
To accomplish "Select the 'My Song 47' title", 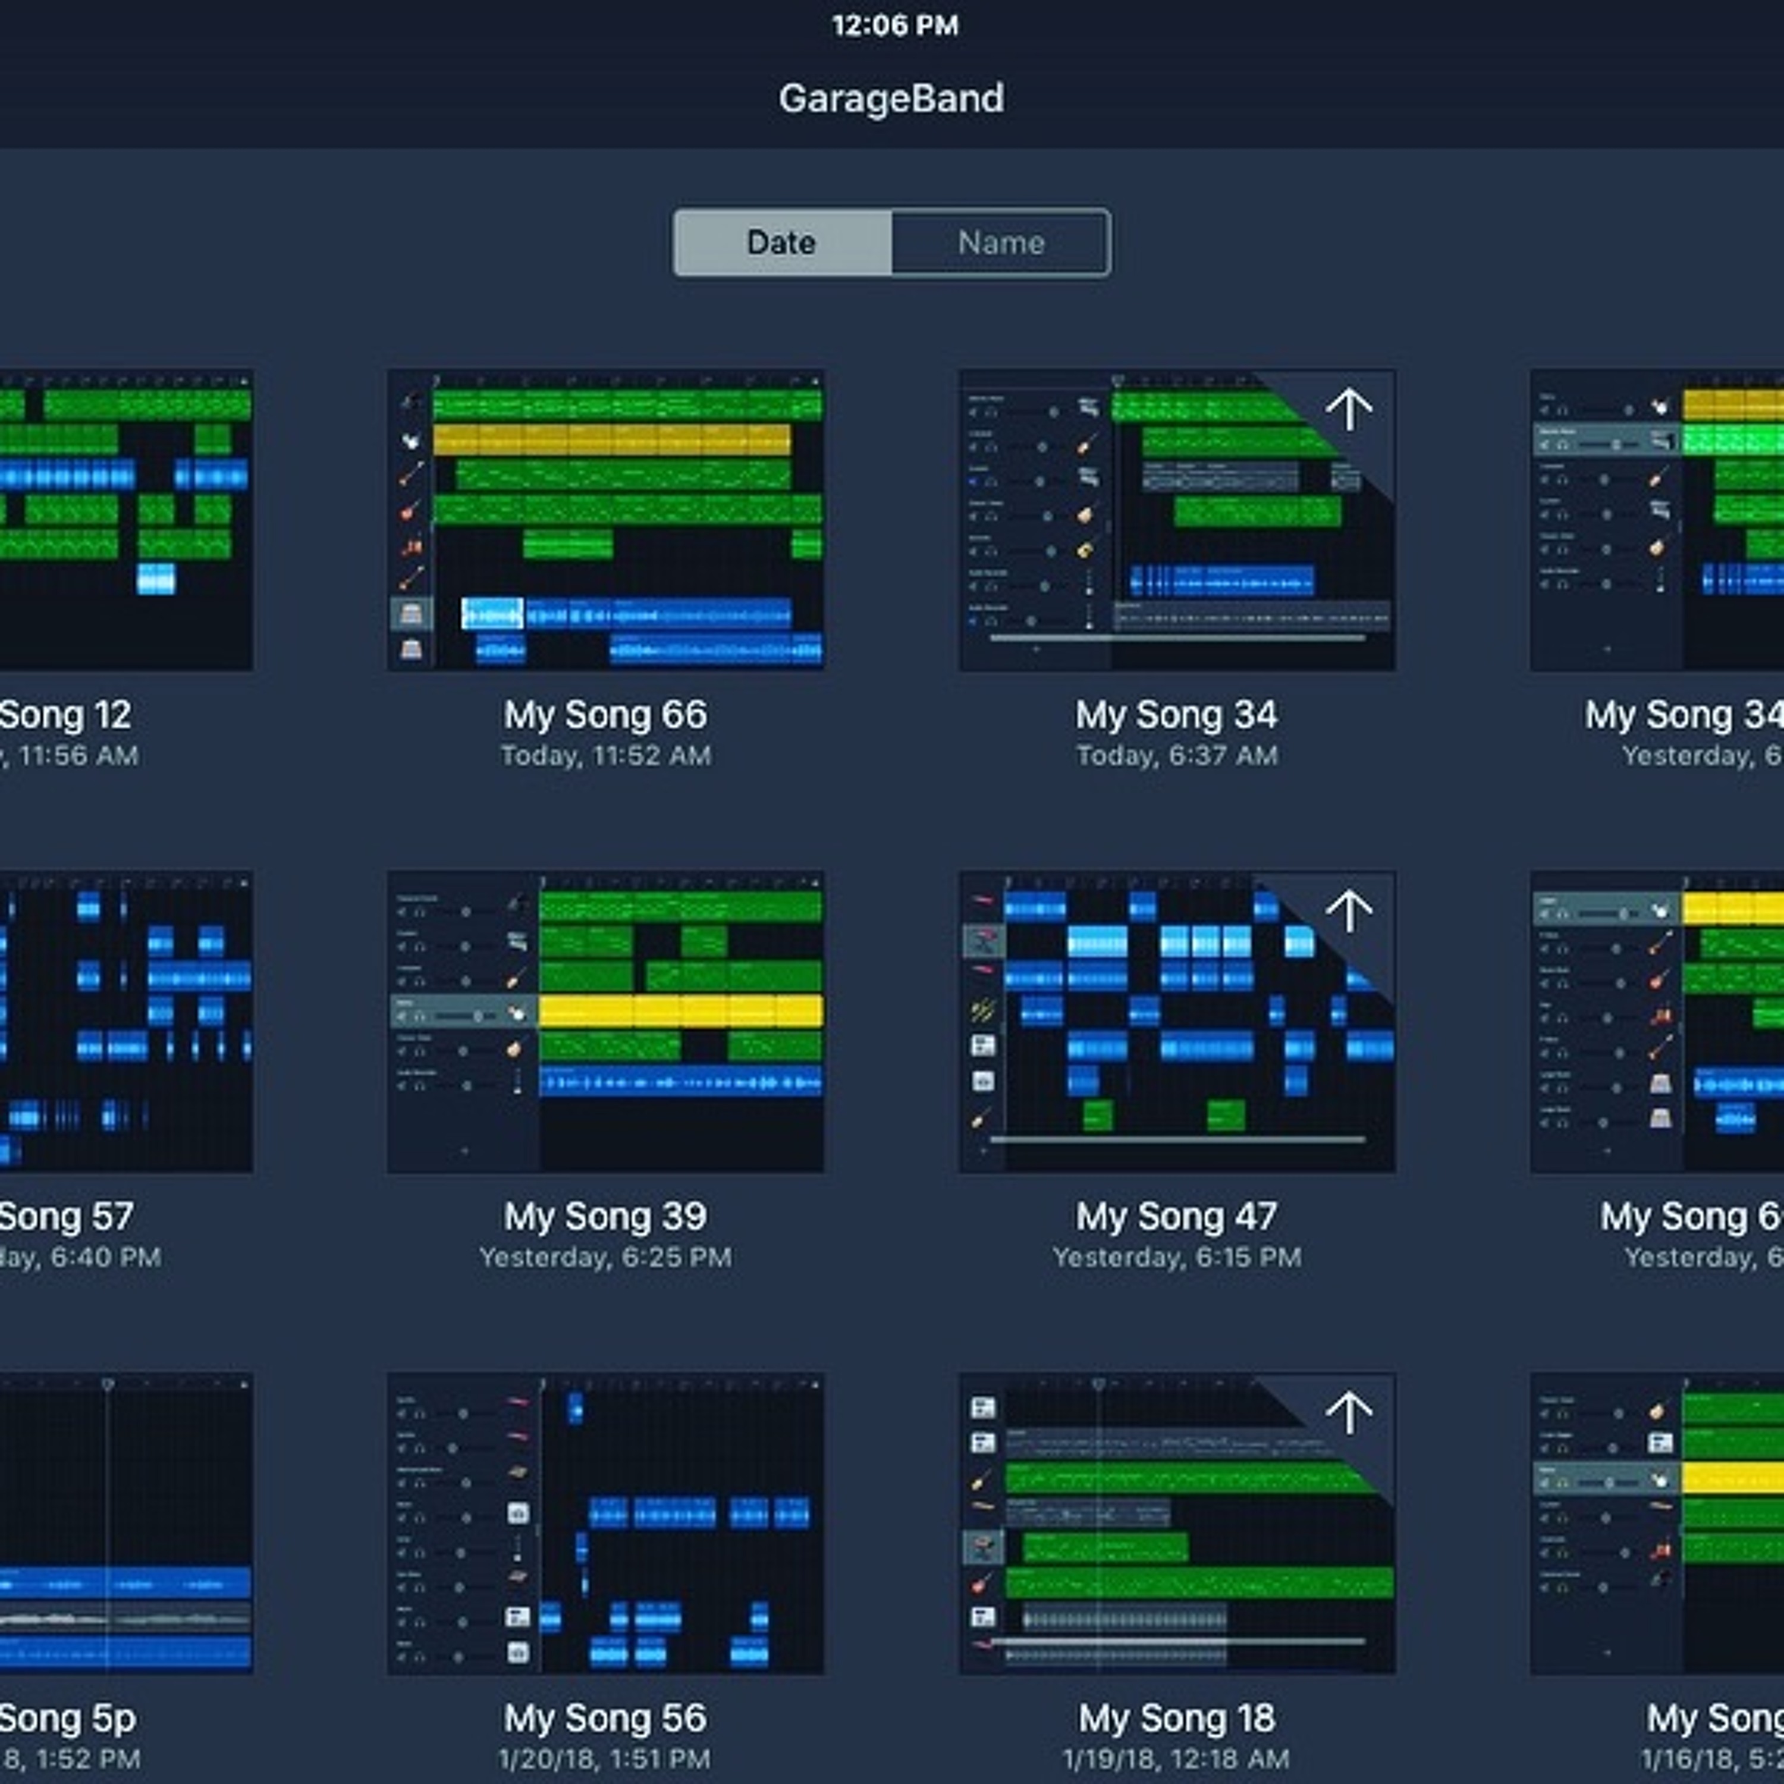I will click(1177, 1217).
